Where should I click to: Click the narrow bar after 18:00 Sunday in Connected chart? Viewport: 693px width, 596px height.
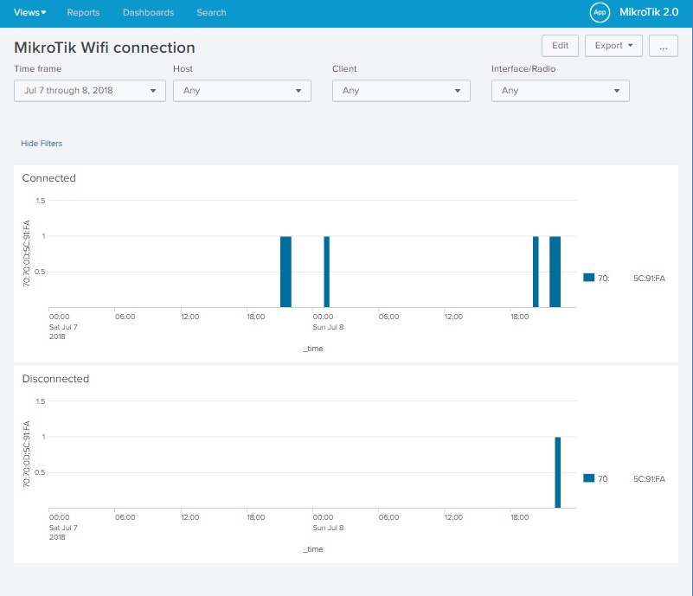pyautogui.click(x=536, y=272)
